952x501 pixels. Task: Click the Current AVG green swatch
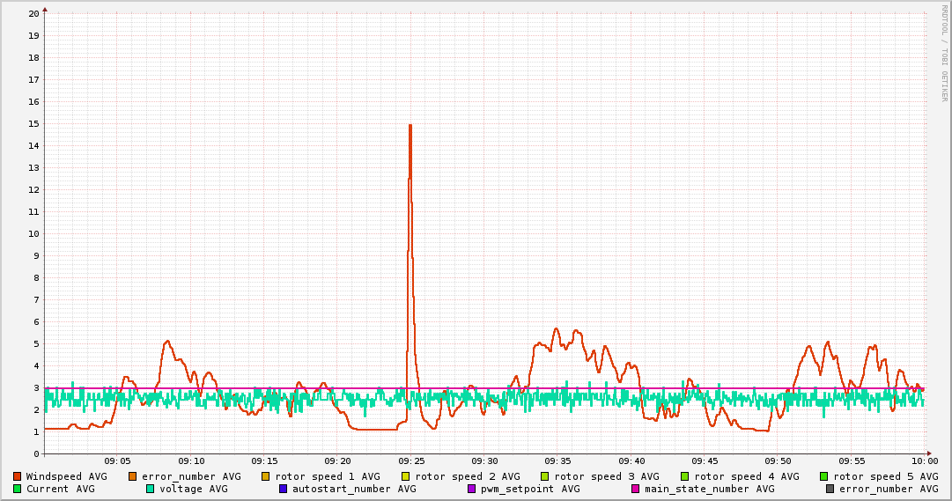tap(17, 489)
